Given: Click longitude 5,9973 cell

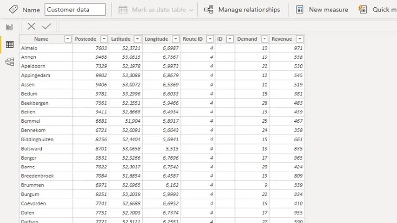Looking at the screenshot, I should pyautogui.click(x=162, y=66).
